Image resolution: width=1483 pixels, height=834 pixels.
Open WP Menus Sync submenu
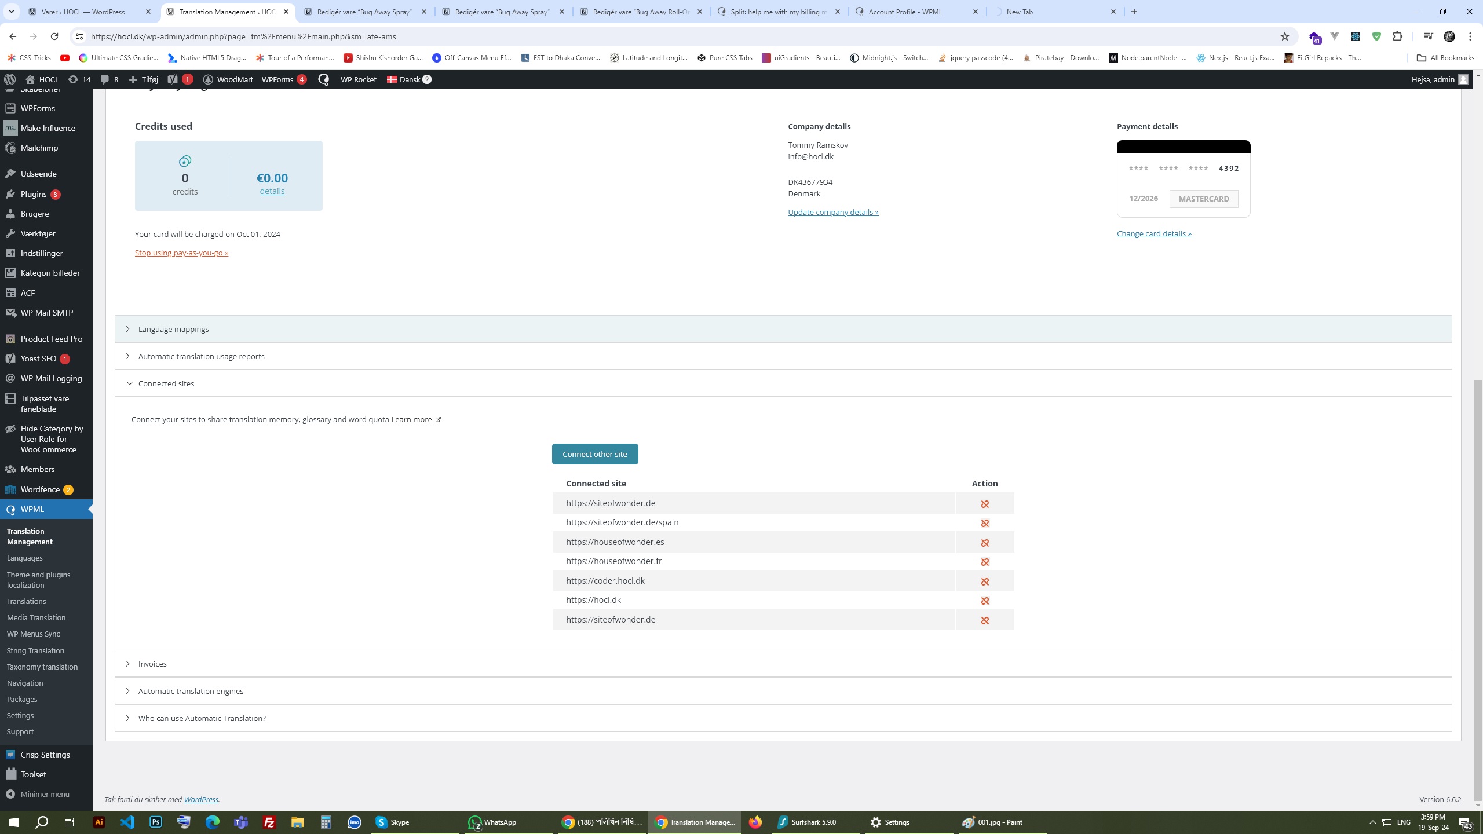[x=34, y=634]
